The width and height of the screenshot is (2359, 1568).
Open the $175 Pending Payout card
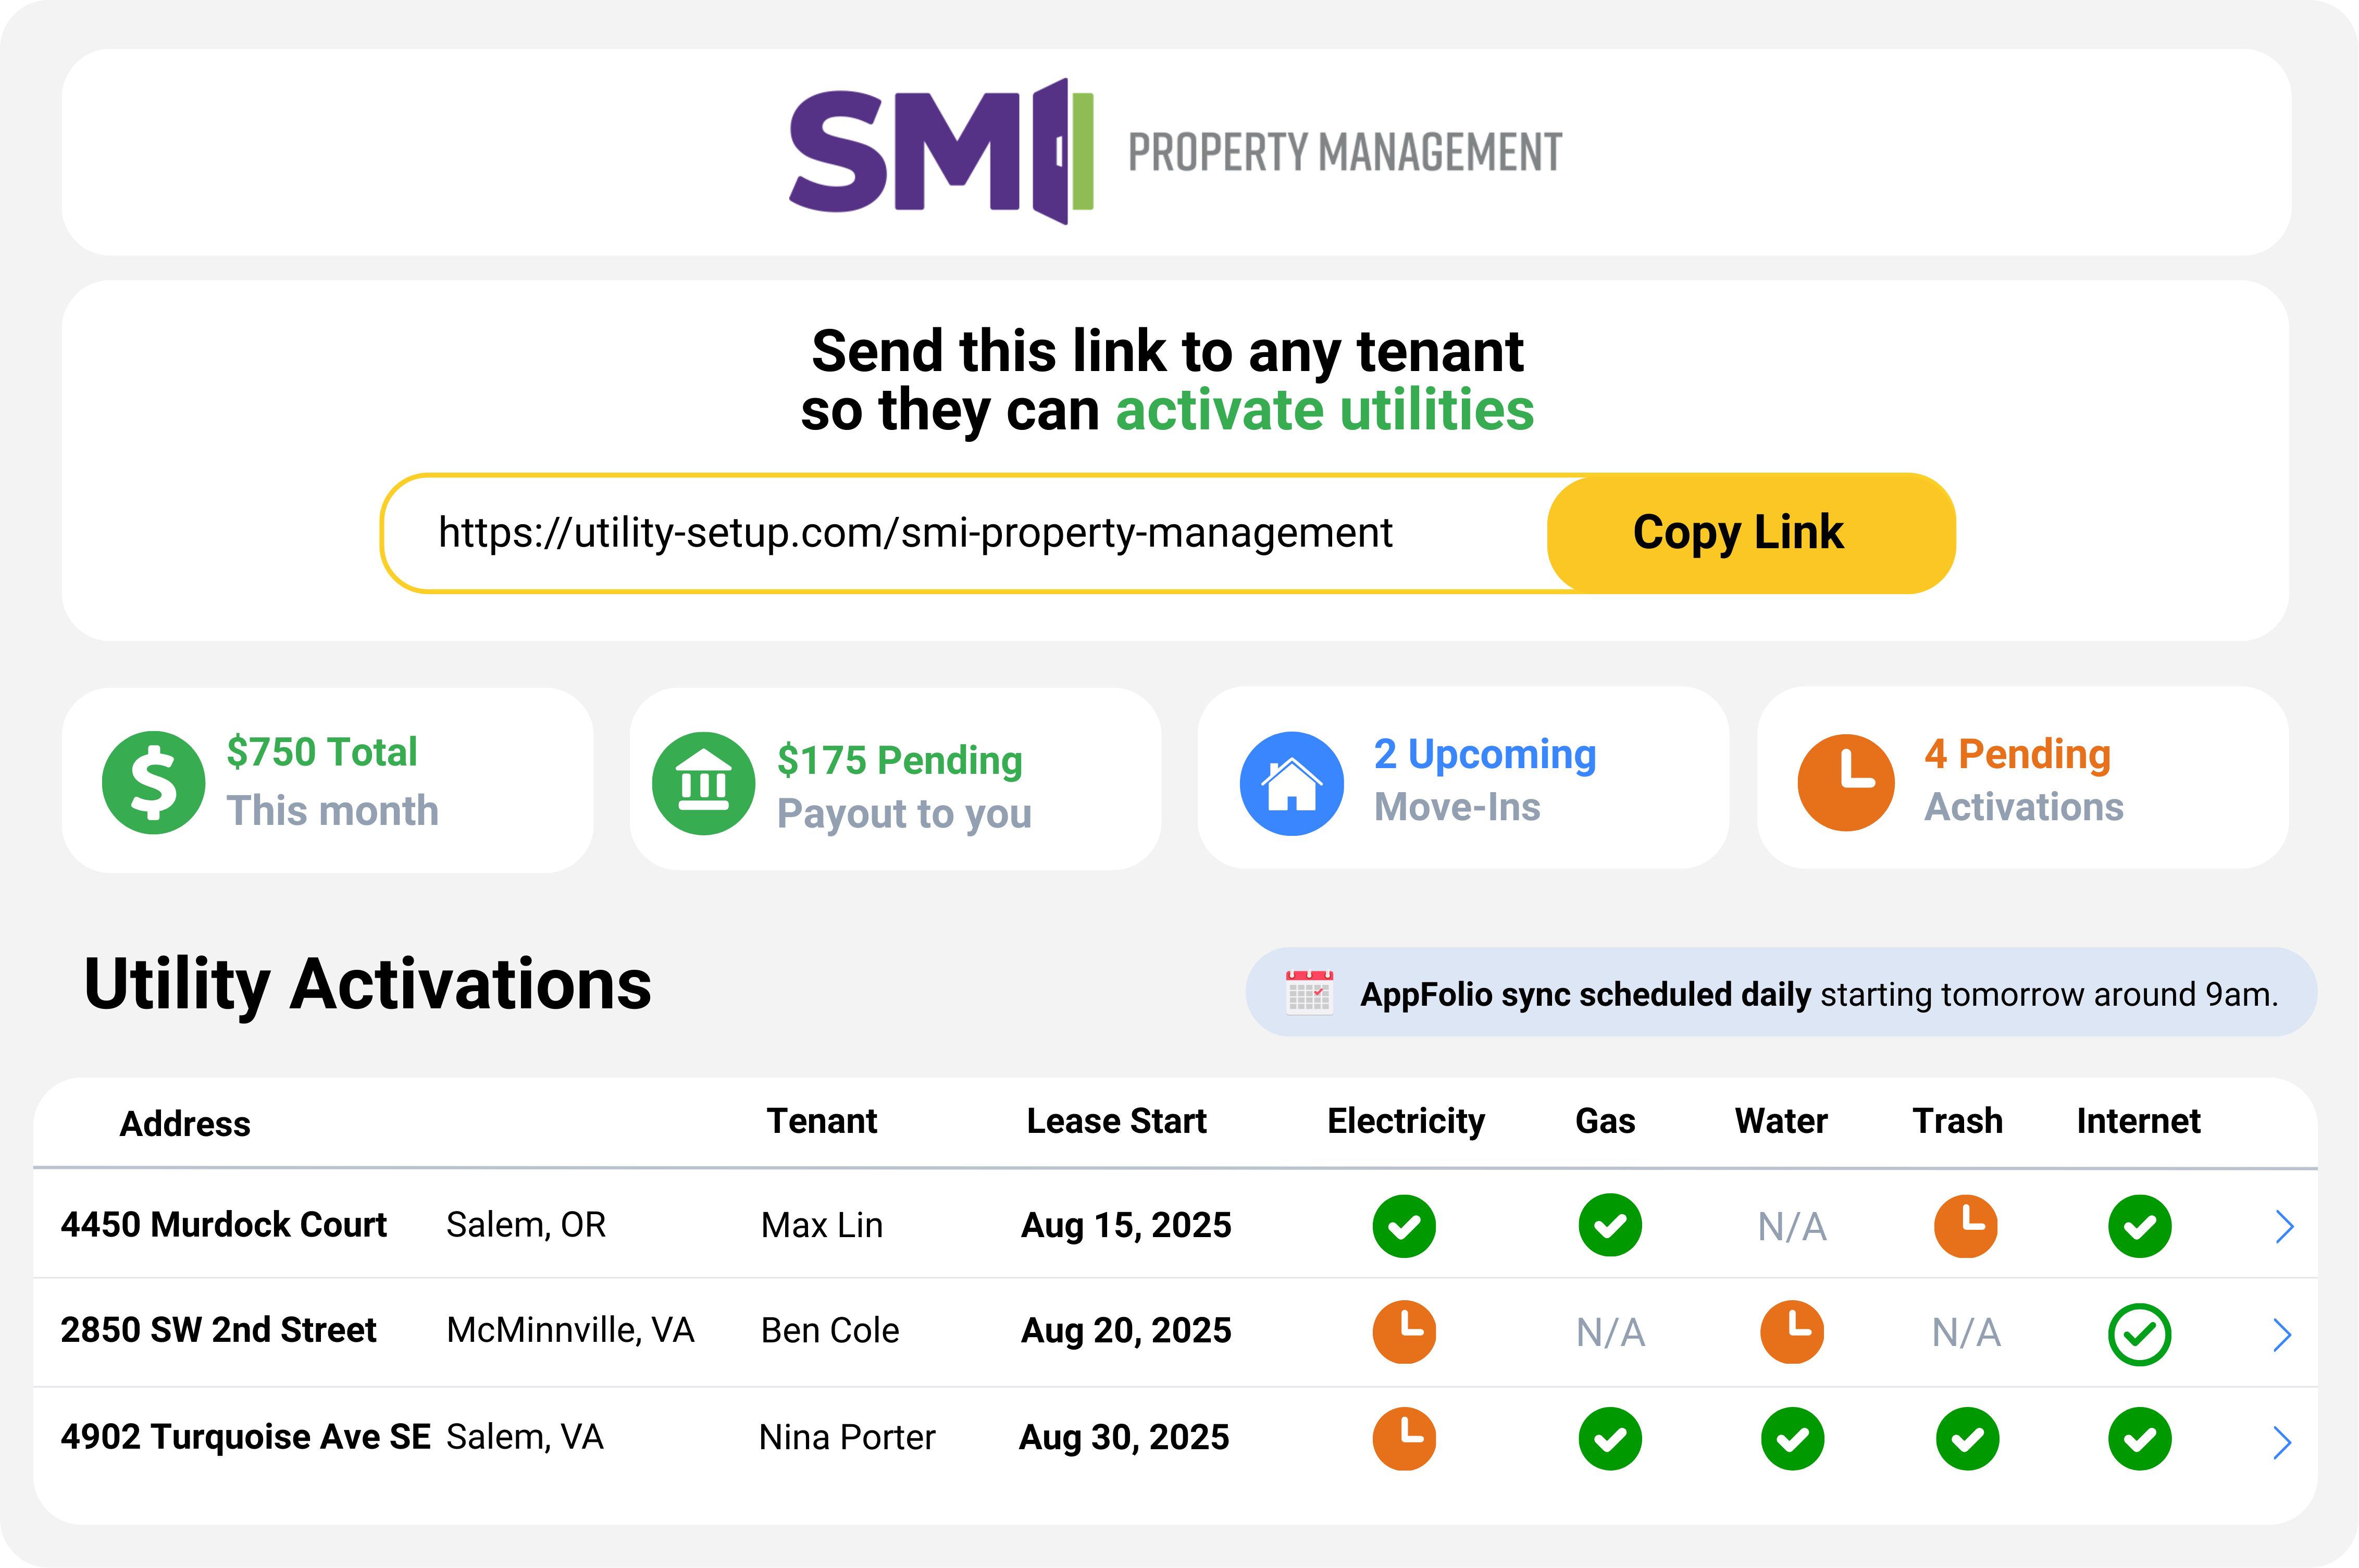[x=896, y=779]
